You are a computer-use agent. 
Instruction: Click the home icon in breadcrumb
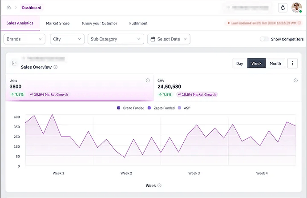coord(8,8)
